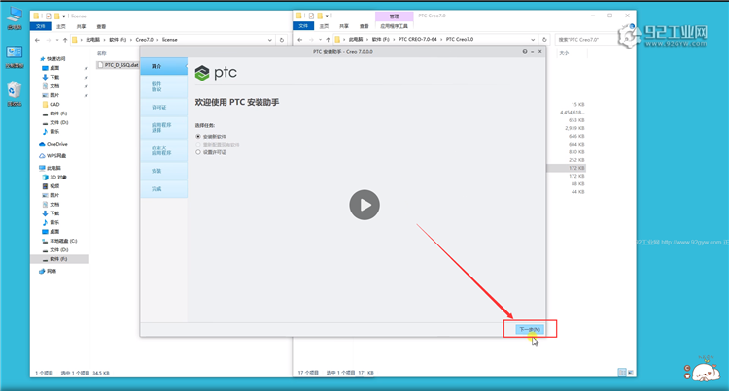Open 共享 ribbon tab in license window
Screen dimensions: 729x391
pyautogui.click(x=81, y=26)
